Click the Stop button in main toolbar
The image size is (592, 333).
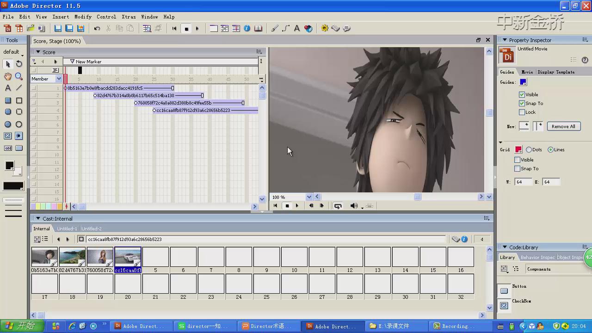click(186, 28)
